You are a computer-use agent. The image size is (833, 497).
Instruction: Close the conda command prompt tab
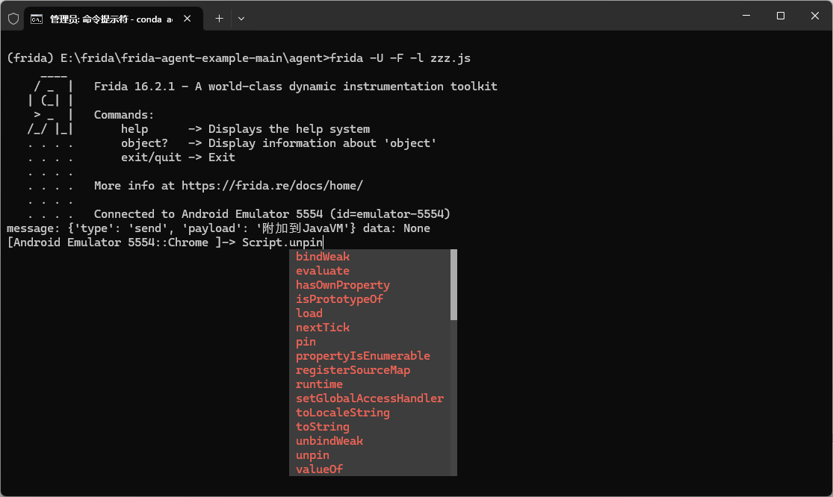(x=187, y=19)
